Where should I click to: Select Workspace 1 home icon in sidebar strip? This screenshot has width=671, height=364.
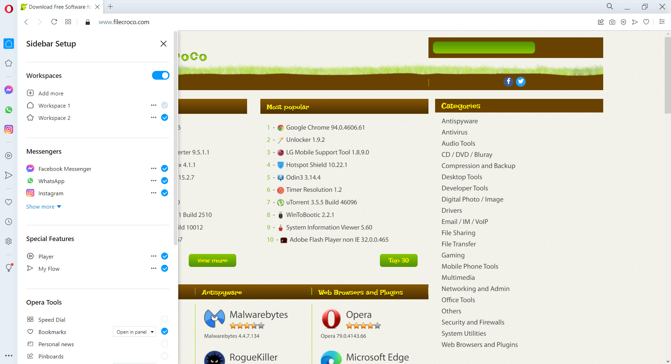coord(9,44)
